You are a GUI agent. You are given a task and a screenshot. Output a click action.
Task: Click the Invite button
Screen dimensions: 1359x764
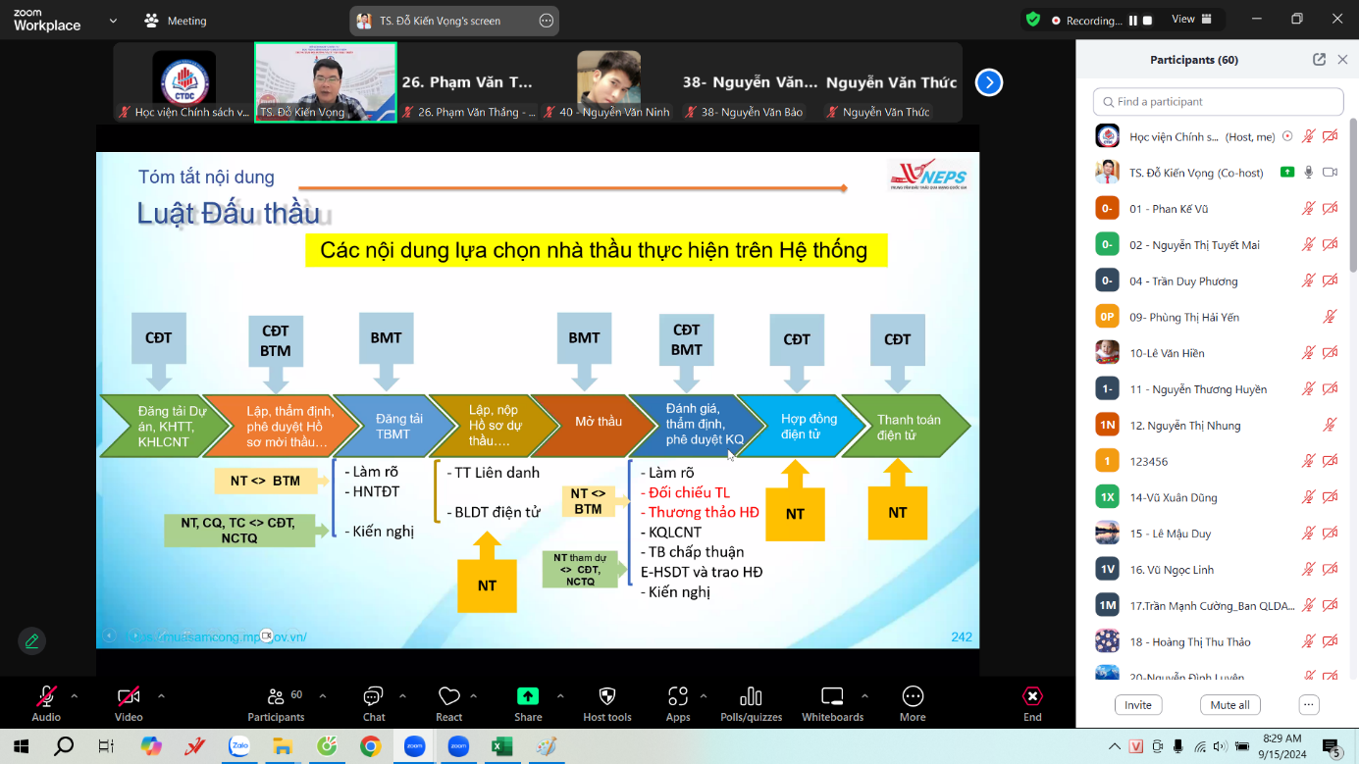tap(1138, 705)
